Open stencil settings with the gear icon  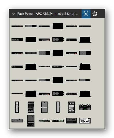(95, 14)
